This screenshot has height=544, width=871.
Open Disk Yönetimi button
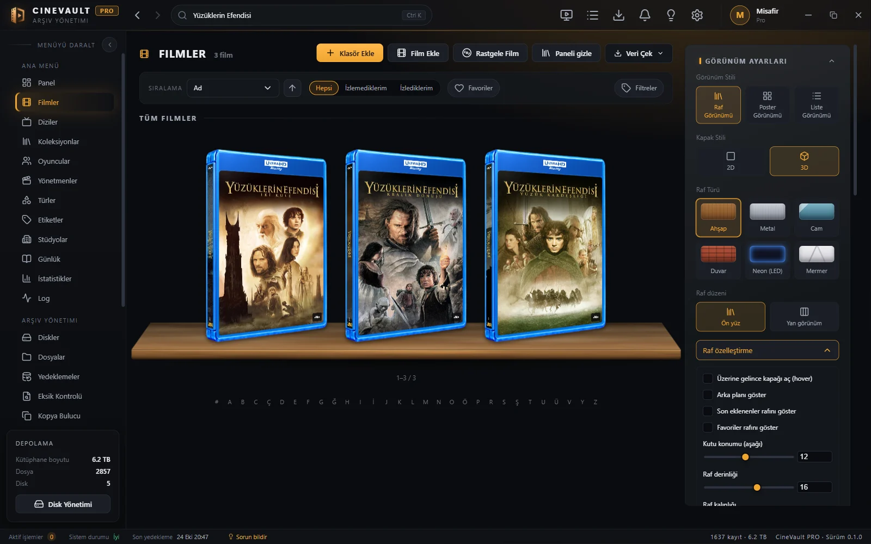[x=63, y=504]
